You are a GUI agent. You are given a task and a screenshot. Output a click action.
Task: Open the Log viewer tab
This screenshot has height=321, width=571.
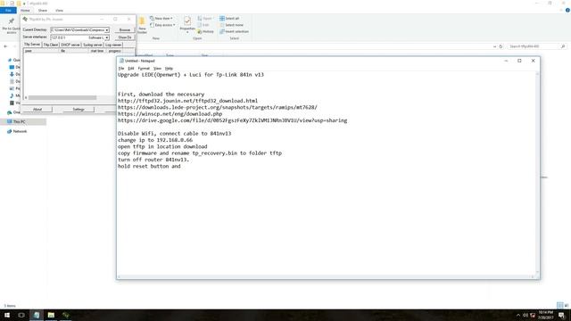113,45
